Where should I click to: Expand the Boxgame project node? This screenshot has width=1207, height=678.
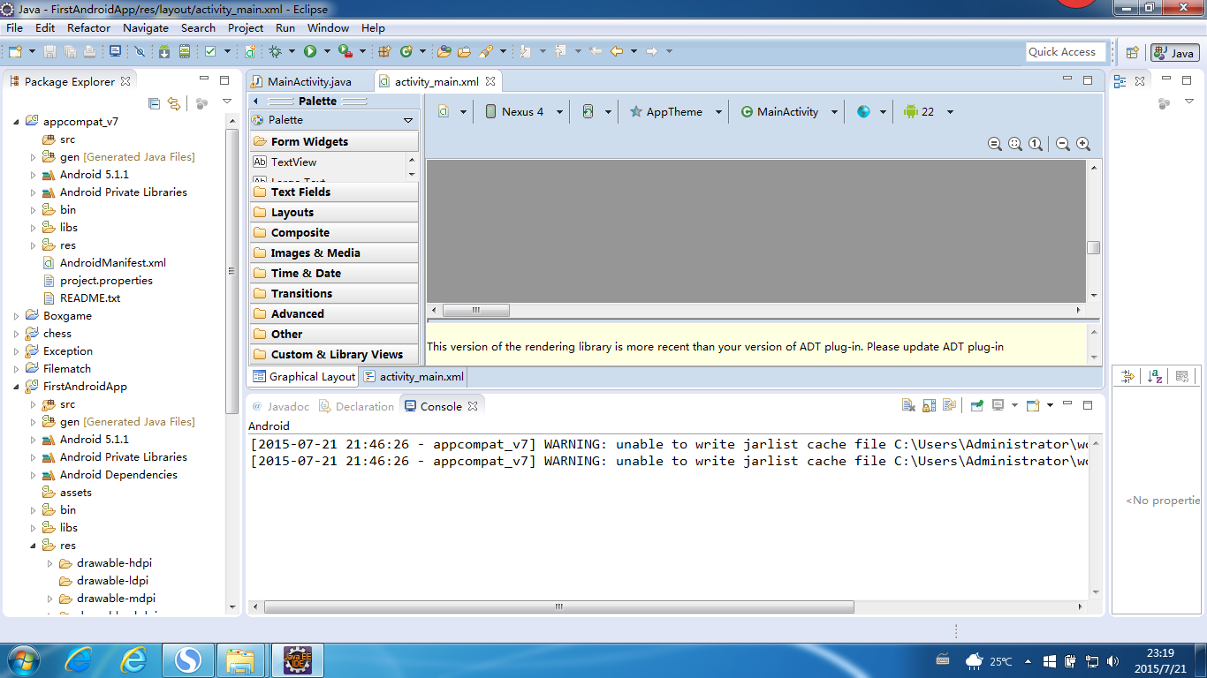coord(17,315)
